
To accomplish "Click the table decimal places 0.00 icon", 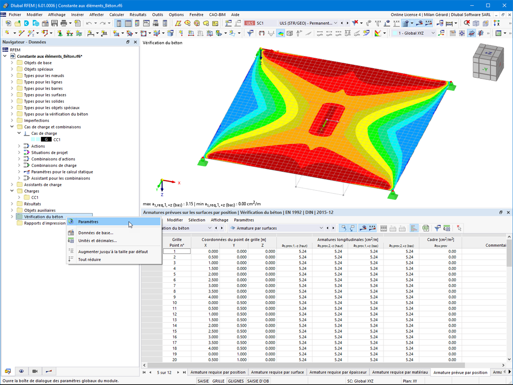I will pyautogui.click(x=447, y=228).
